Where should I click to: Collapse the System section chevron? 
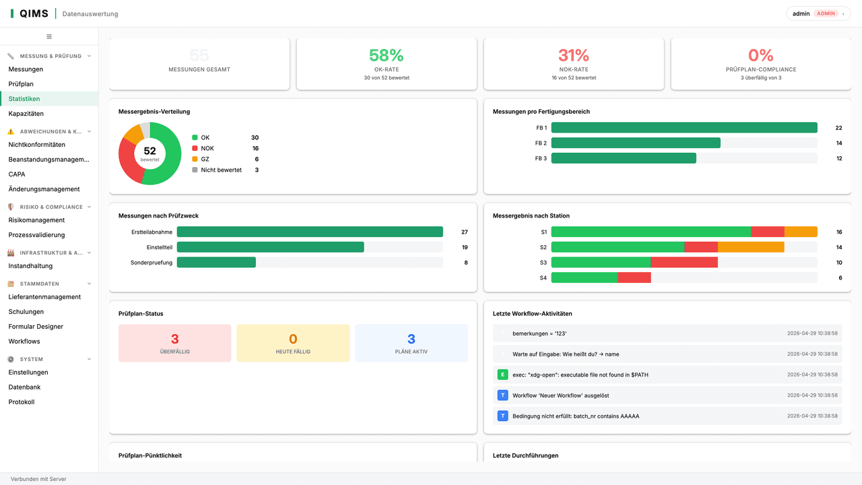point(90,359)
